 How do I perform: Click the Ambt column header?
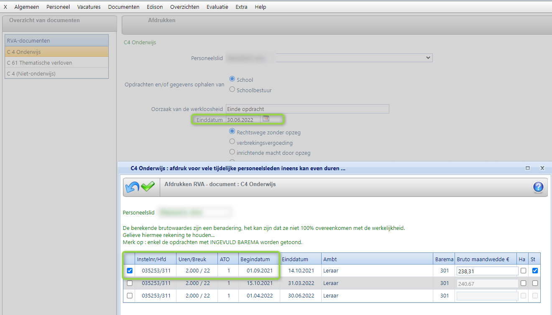(377, 259)
